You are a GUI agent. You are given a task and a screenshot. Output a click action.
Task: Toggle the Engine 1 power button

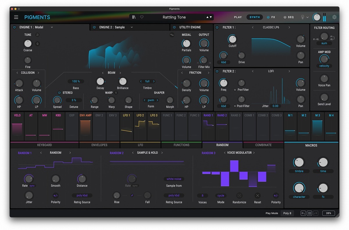point(14,27)
